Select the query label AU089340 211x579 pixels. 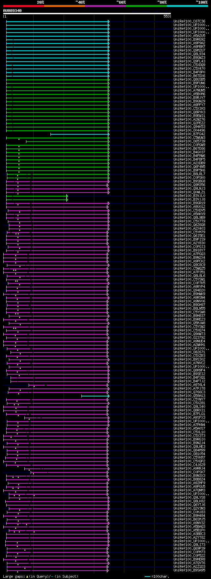click(x=12, y=11)
